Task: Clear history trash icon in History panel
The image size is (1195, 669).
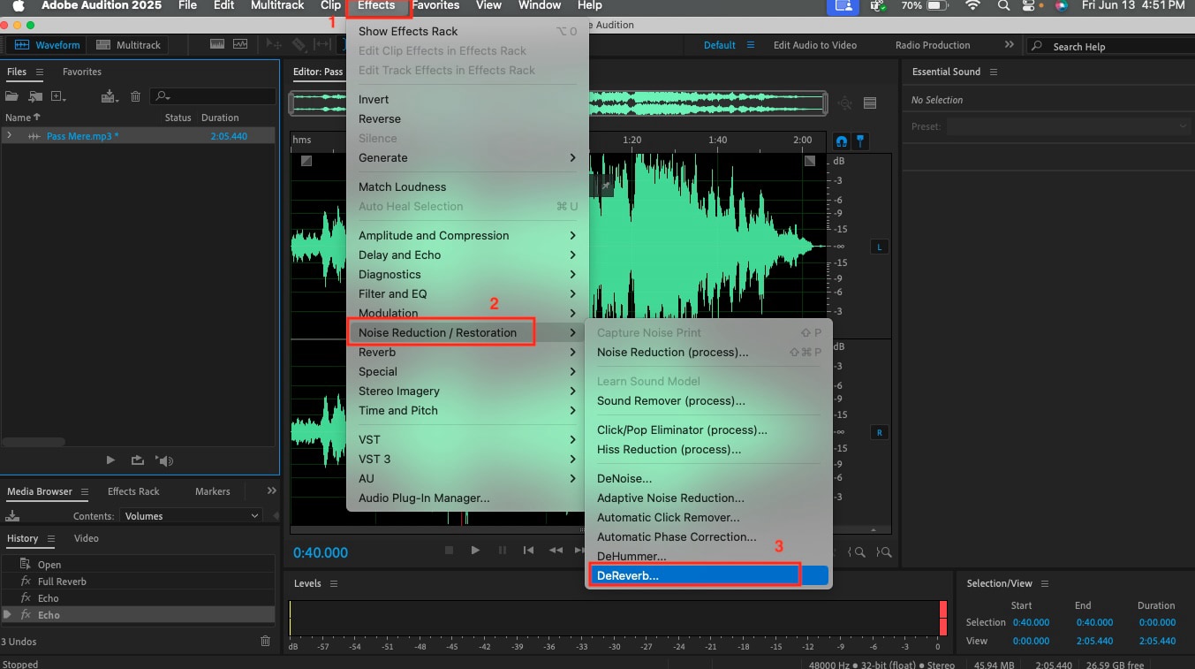Action: click(x=266, y=641)
